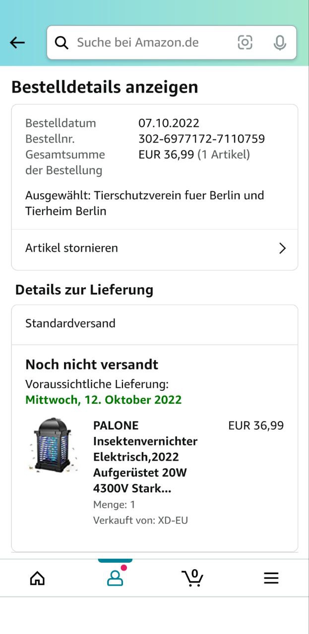Tap the order number 302-6977172-7110759
The width and height of the screenshot is (309, 634).
click(x=201, y=139)
